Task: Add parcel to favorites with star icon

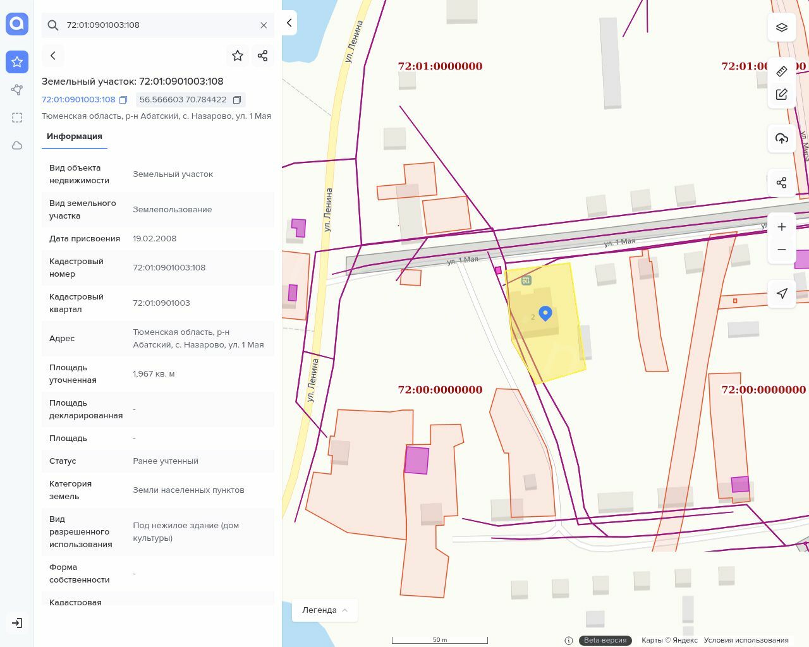Action: [238, 56]
